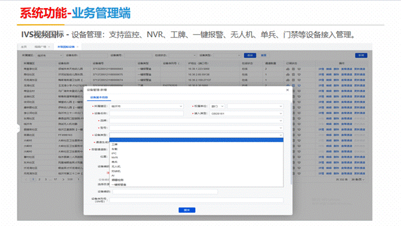
Task: Click the blue 新增 button at top right
Action: point(361,55)
